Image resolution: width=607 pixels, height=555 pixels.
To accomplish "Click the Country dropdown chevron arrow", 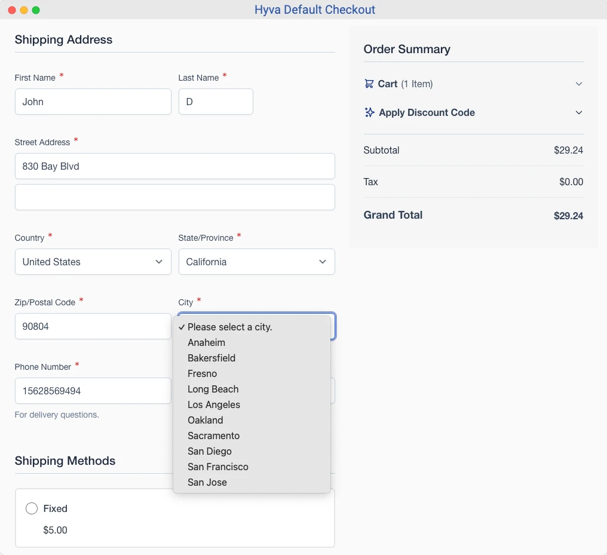I will coord(159,262).
